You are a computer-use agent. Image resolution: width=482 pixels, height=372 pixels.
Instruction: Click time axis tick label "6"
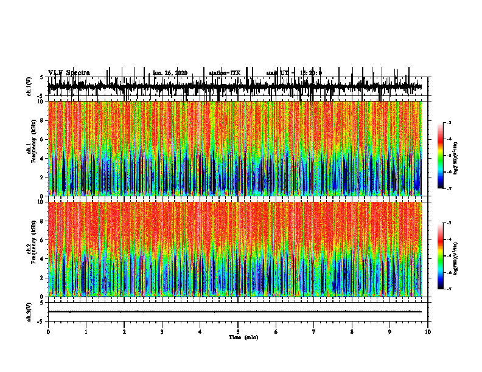click(x=276, y=332)
